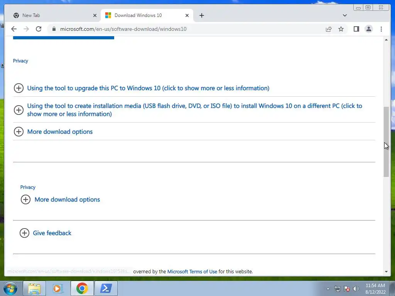Image resolution: width=395 pixels, height=296 pixels.
Task: Click the Give feedback link
Action: [52, 233]
